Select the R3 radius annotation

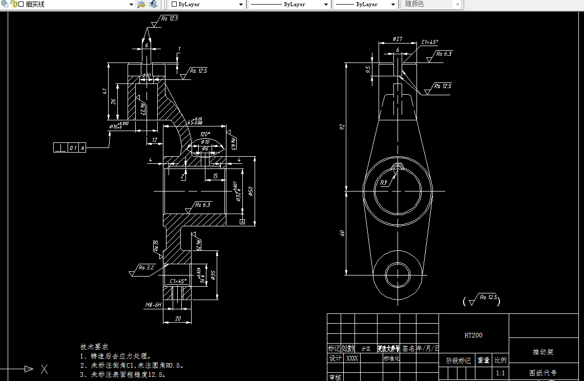[384, 182]
